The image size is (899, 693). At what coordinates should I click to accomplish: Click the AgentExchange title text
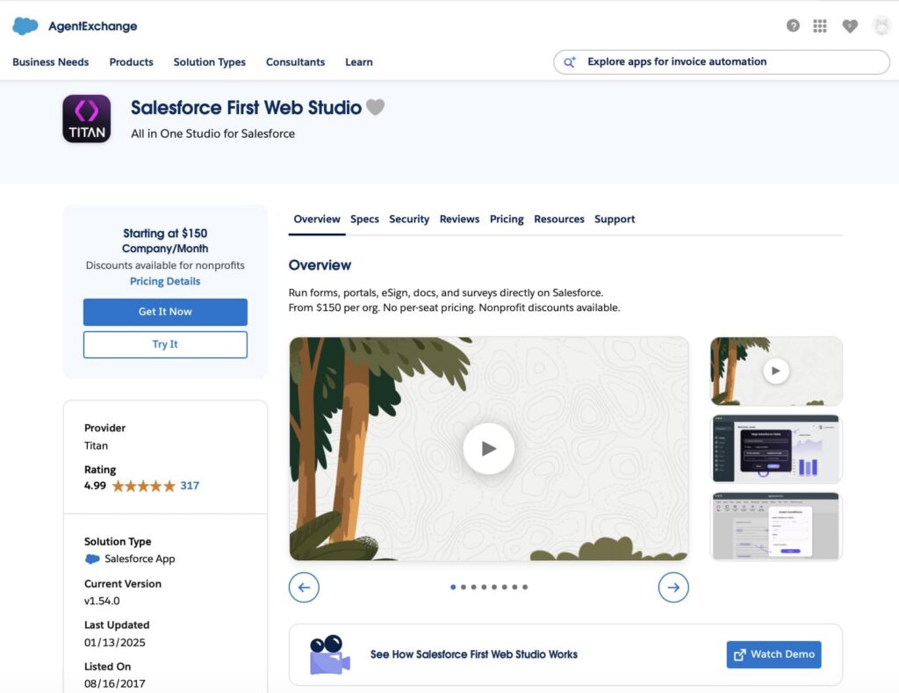93,26
